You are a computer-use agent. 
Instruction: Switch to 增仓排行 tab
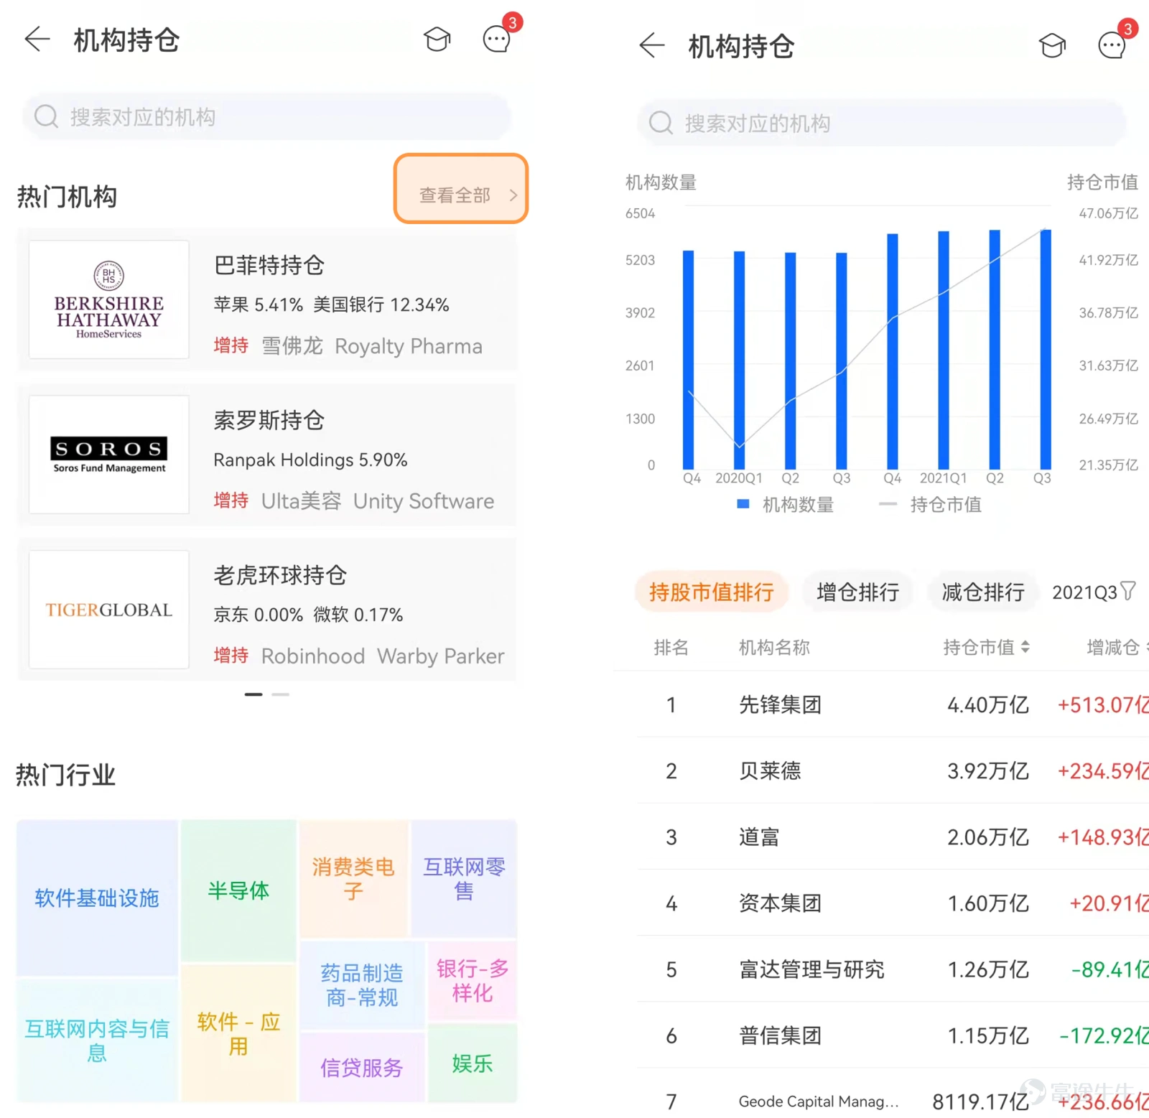pyautogui.click(x=858, y=592)
